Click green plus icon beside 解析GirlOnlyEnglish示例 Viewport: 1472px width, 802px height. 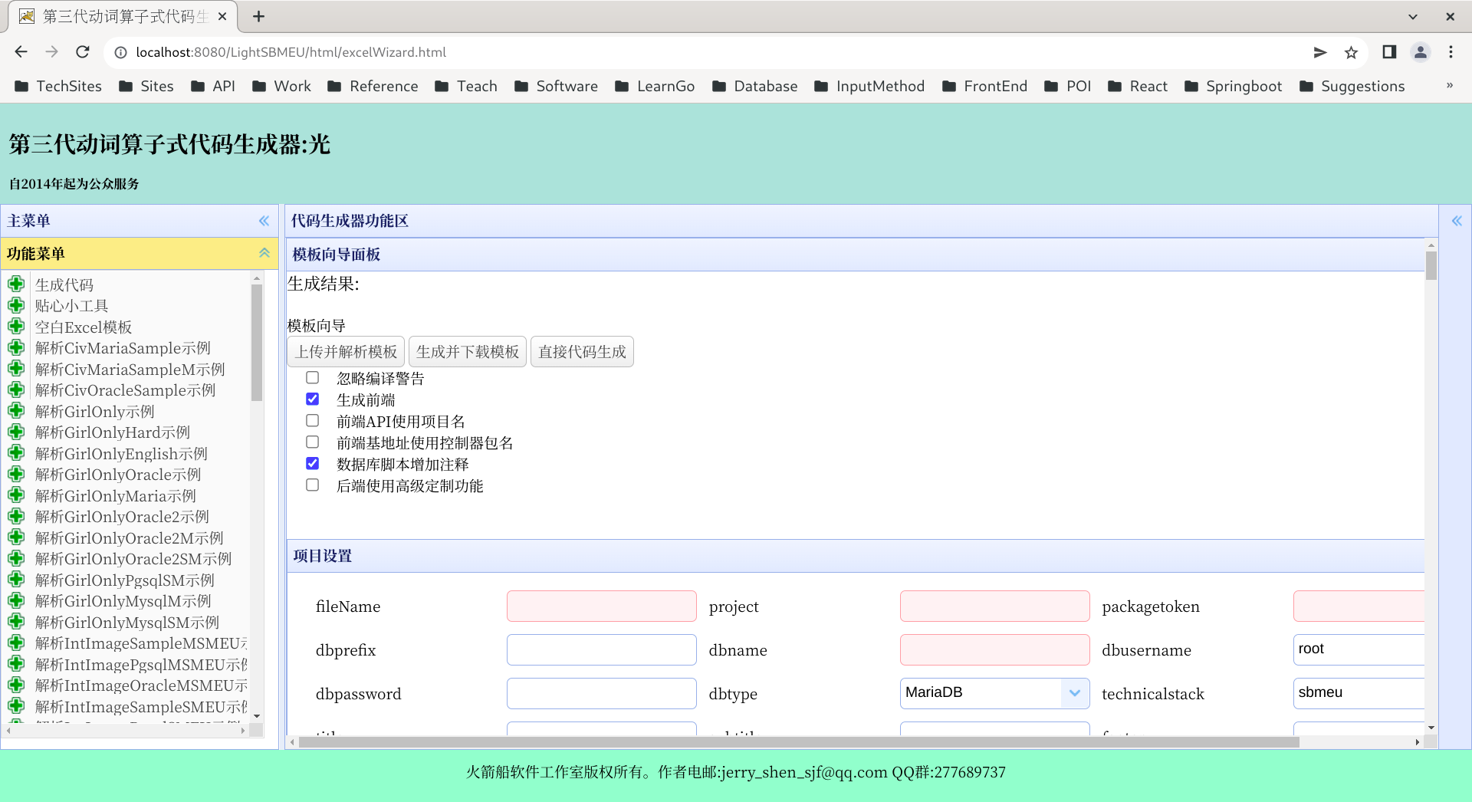[16, 453]
